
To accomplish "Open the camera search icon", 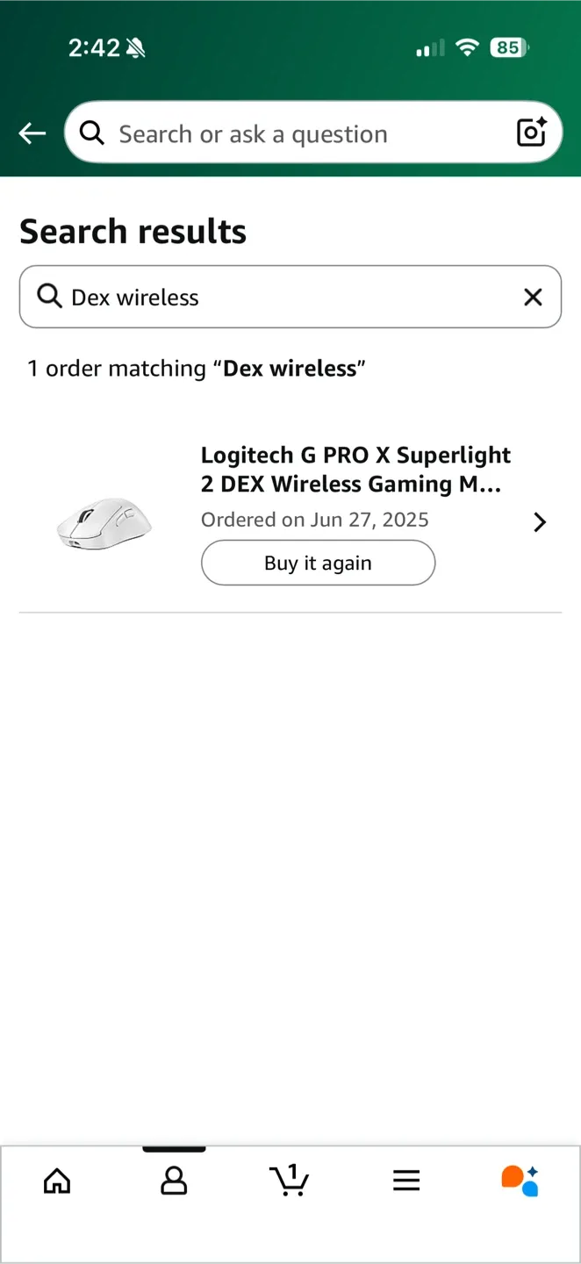I will [531, 133].
